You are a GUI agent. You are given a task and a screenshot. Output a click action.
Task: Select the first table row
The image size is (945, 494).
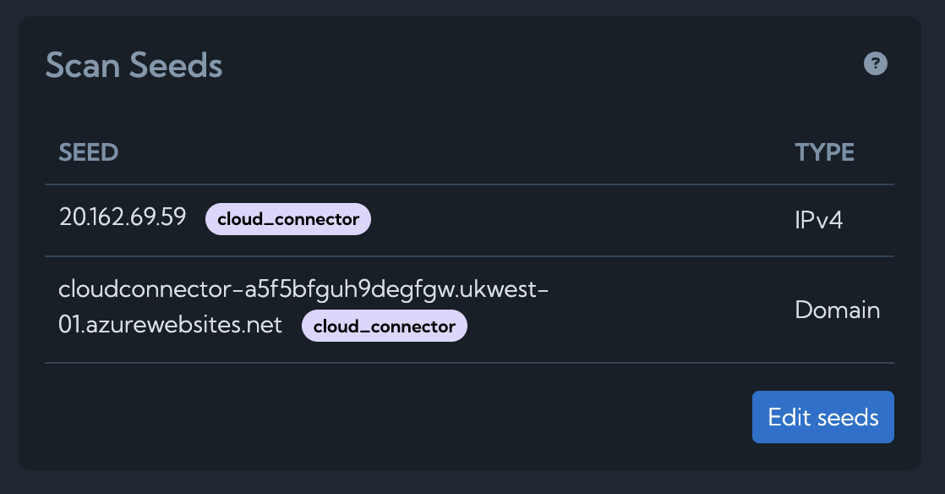click(423, 218)
